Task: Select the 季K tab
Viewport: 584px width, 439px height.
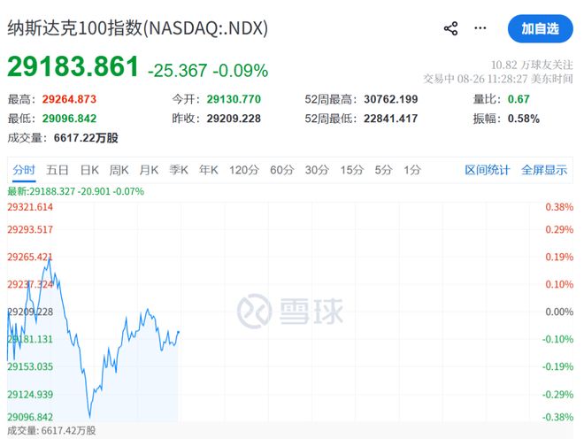Action: 179,170
